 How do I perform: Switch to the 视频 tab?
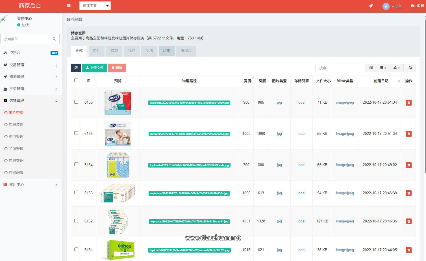pyautogui.click(x=132, y=51)
